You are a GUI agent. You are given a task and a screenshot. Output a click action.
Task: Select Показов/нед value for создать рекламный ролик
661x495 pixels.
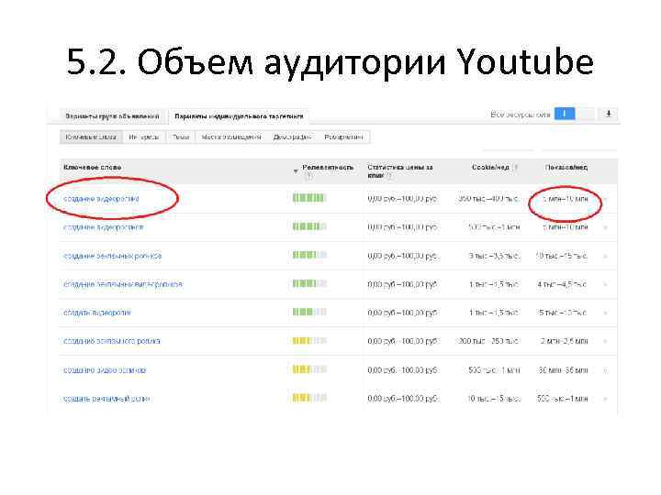[563, 399]
